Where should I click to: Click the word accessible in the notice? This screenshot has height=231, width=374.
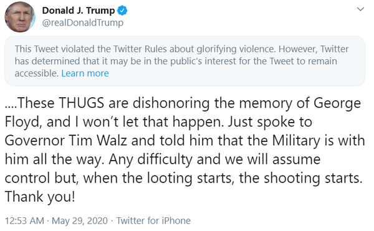pyautogui.click(x=37, y=73)
